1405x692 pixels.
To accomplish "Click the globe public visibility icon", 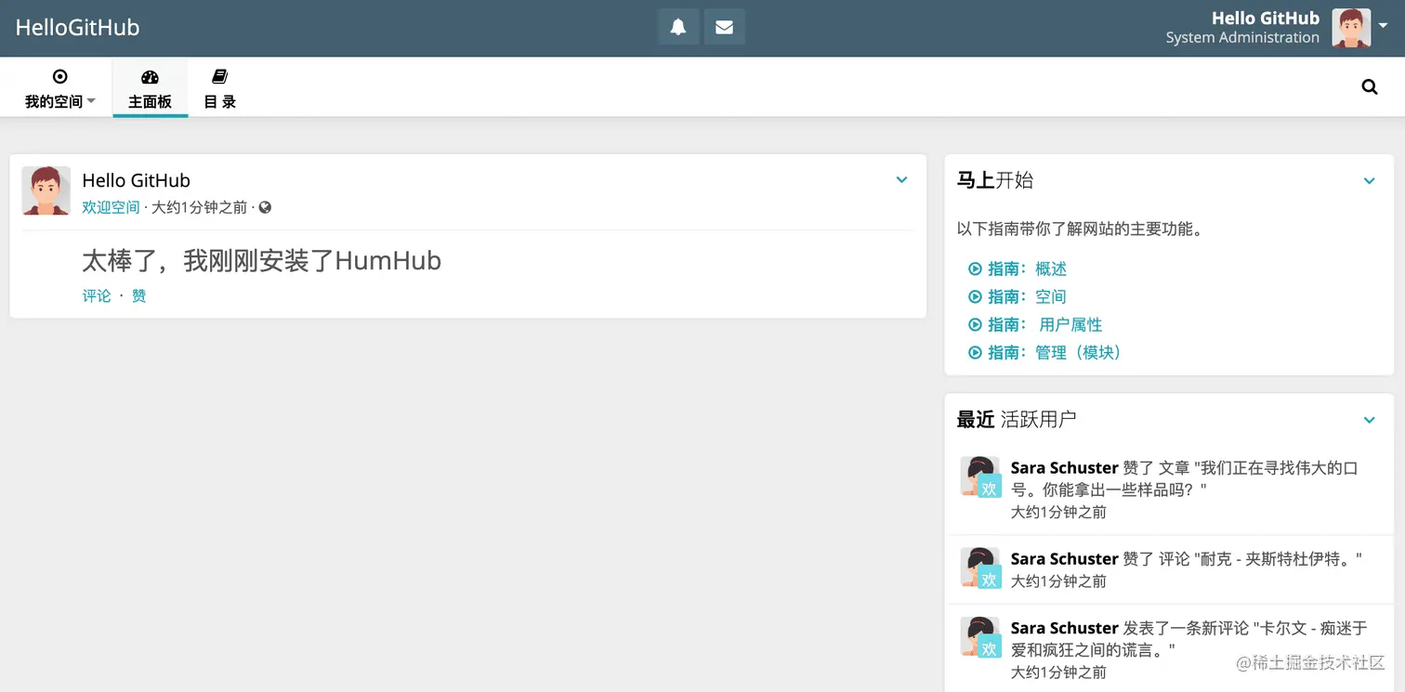I will [x=265, y=207].
